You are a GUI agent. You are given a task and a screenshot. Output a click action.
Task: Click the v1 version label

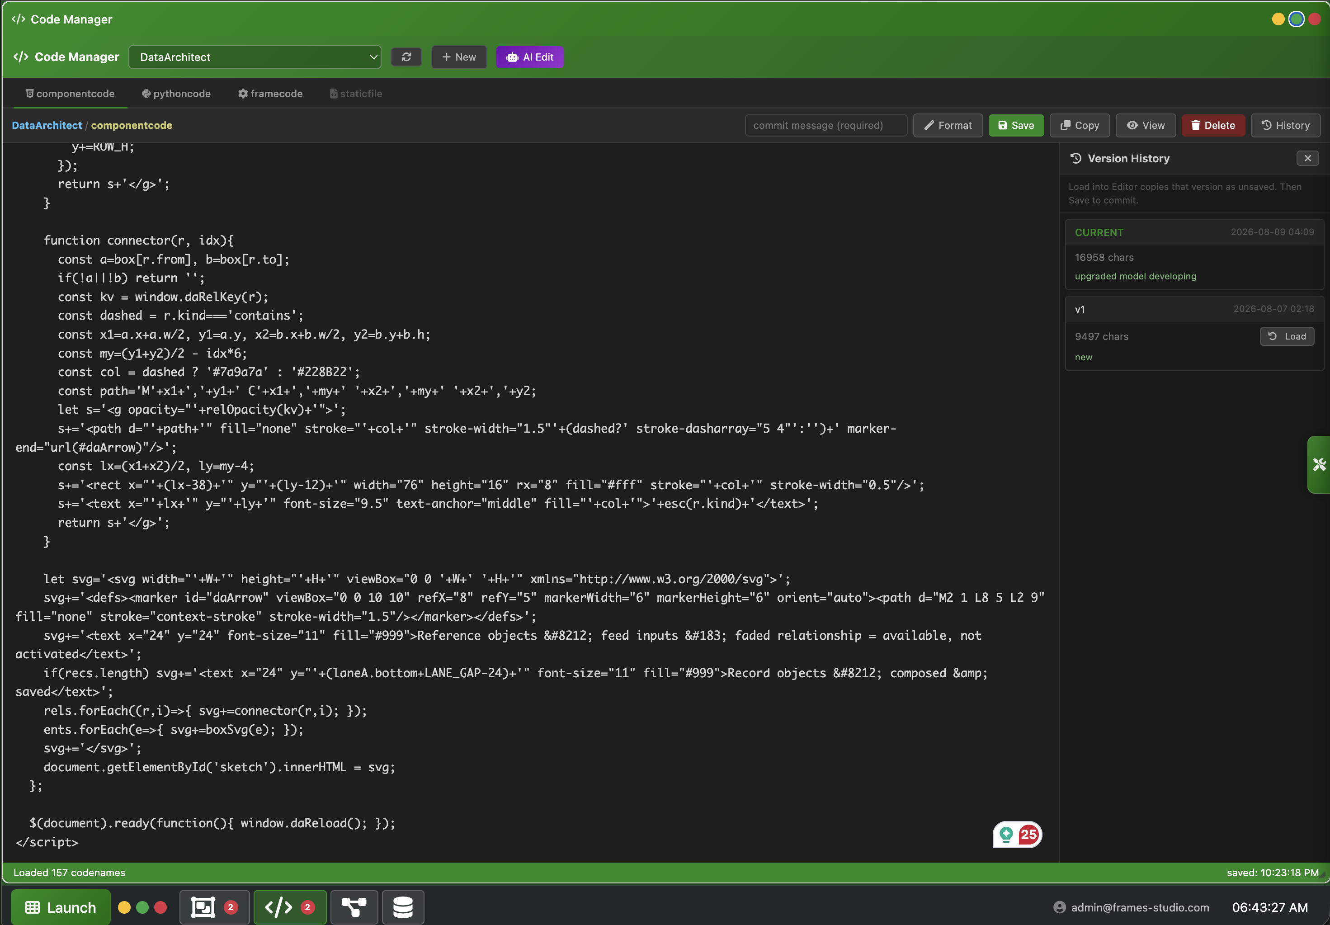pos(1080,309)
